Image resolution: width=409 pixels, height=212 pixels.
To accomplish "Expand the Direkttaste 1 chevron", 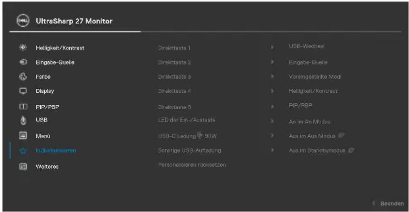I will (x=272, y=47).
